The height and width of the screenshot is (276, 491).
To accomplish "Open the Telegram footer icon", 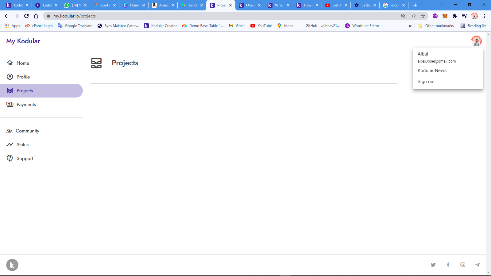I will [x=477, y=265].
